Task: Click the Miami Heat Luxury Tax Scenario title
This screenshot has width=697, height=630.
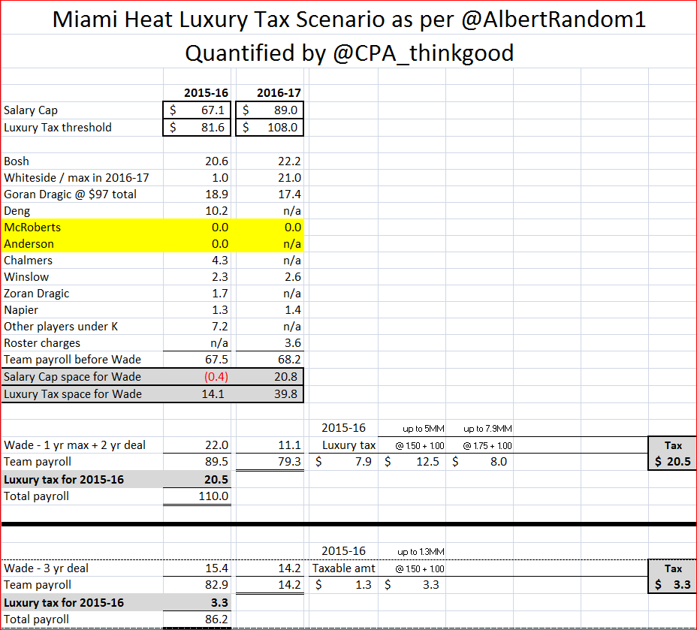Action: (x=349, y=20)
